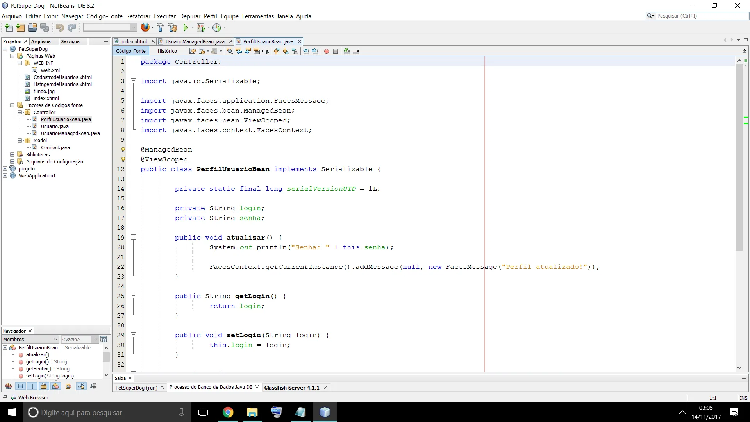750x422 pixels.
Task: Stop macro recording with the square icon
Action: (x=336, y=51)
